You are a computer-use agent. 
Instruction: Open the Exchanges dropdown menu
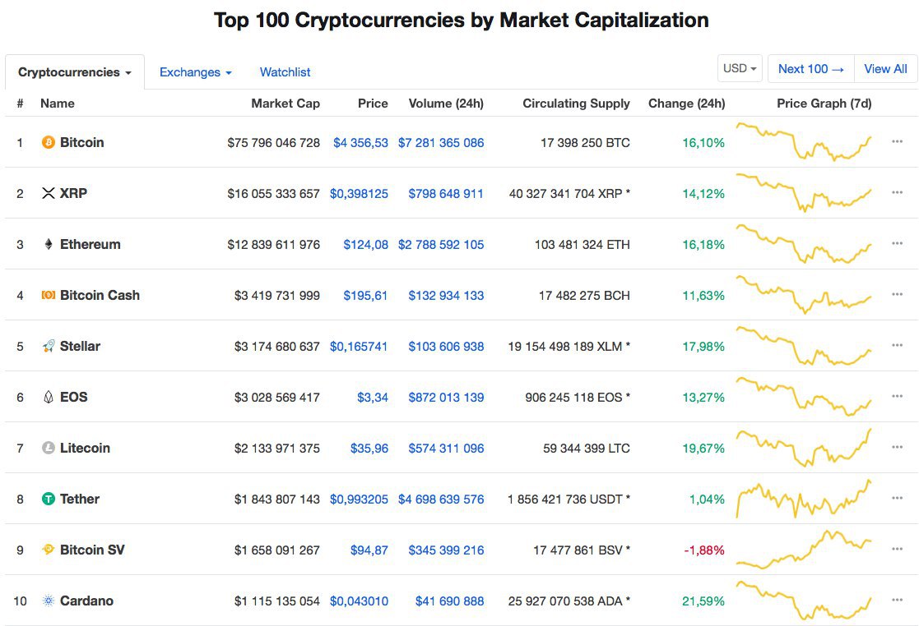tap(195, 72)
